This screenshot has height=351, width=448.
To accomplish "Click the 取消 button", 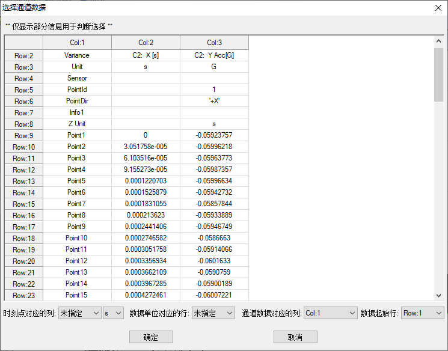I will (x=295, y=337).
